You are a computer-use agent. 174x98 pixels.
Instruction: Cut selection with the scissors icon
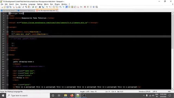tap(23, 7)
